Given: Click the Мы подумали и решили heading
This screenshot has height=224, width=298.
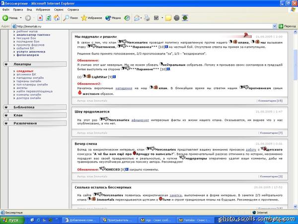Looking at the screenshot, I should (x=95, y=36).
